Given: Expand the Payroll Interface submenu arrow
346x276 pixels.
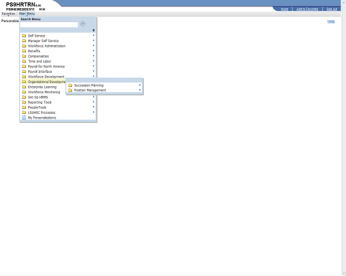Looking at the screenshot, I should coord(94,71).
